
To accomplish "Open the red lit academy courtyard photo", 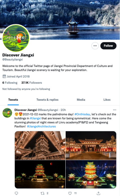I will 91,146.
